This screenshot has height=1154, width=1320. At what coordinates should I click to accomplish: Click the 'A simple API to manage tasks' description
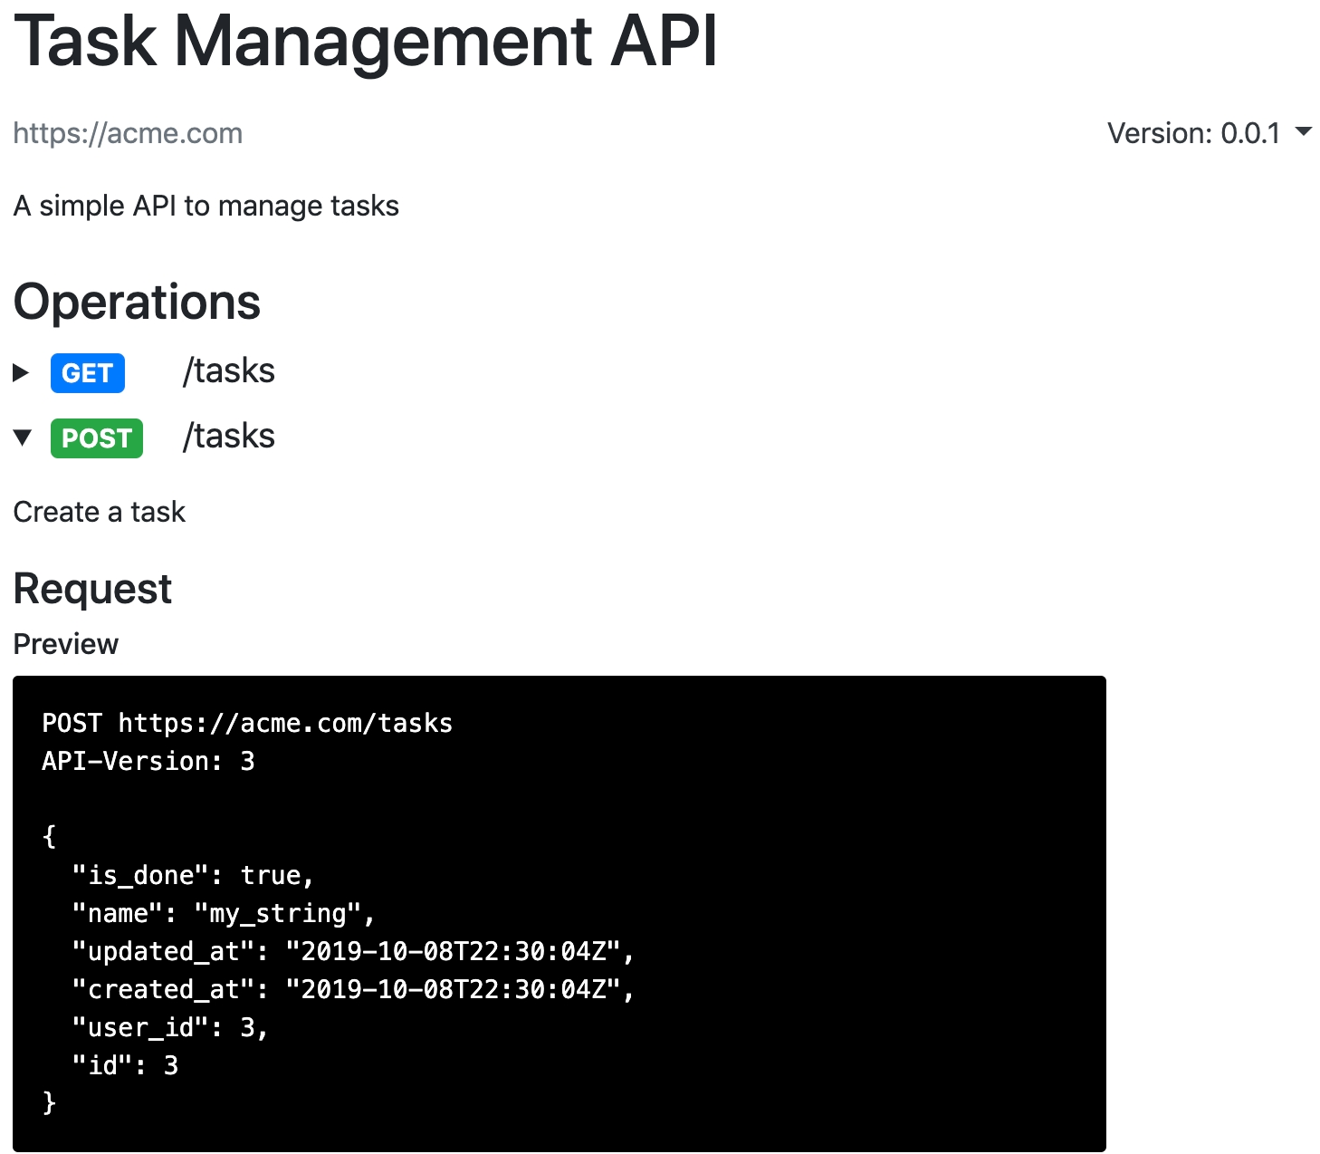[206, 206]
